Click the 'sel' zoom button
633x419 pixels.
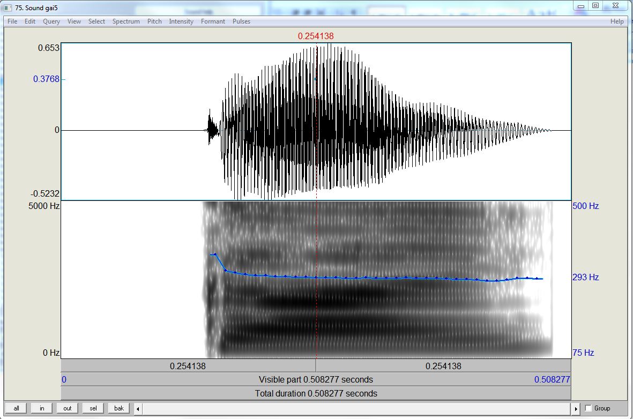93,408
